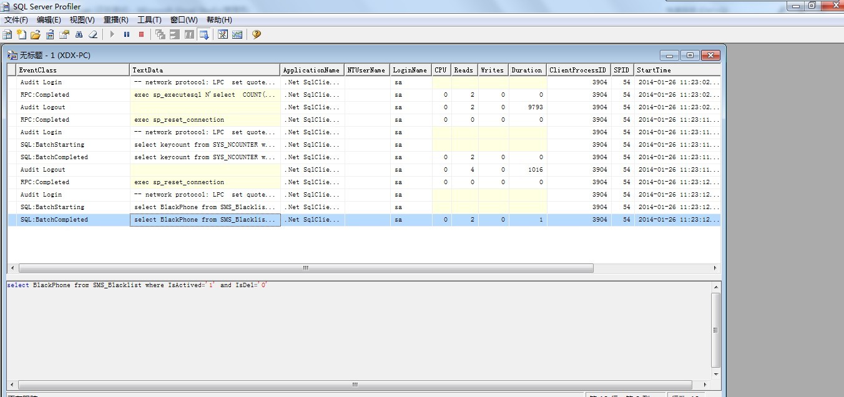Maximize the 无标题 - 1 trace child window
The width and height of the screenshot is (844, 397).
tap(690, 55)
